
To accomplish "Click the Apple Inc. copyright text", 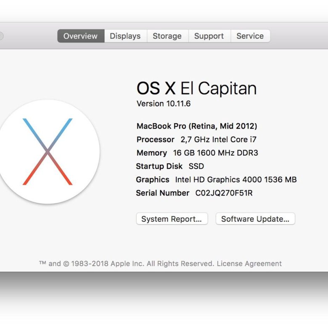I will click(126, 264).
